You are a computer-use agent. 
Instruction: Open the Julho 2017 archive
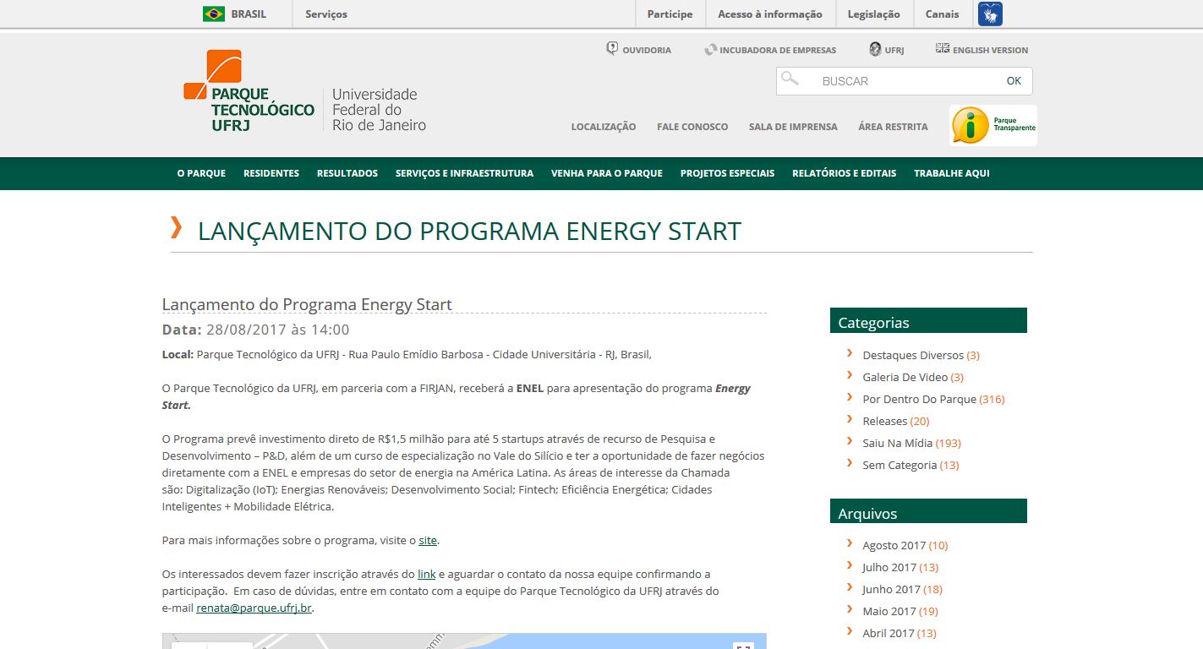tap(889, 567)
